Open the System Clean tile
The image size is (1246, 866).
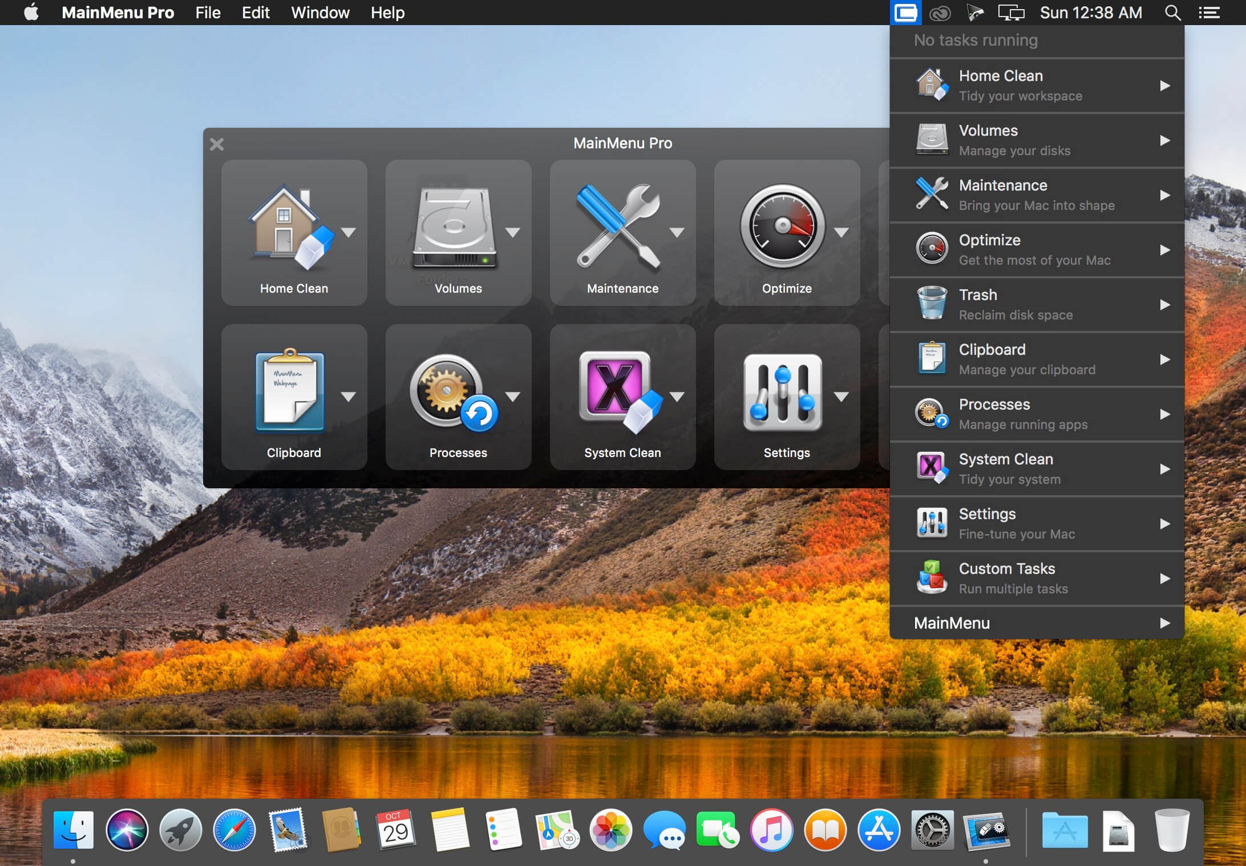click(620, 392)
